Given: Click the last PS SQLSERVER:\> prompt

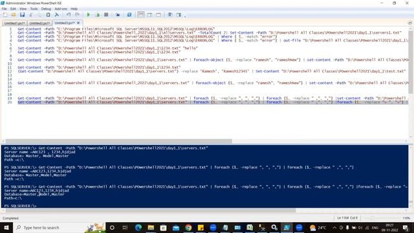Looking at the screenshot, I should pyautogui.click(x=20, y=206).
